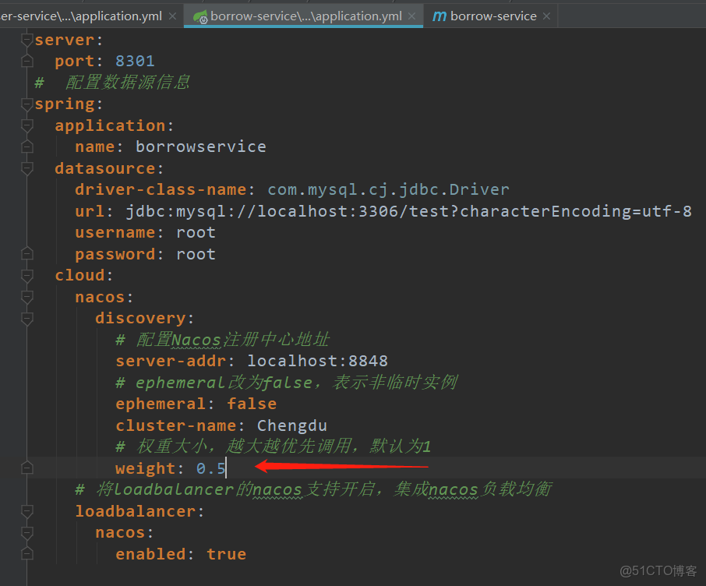Click the Maven icon on the borrow-service tab
Screen dimensions: 706x586
coord(439,16)
